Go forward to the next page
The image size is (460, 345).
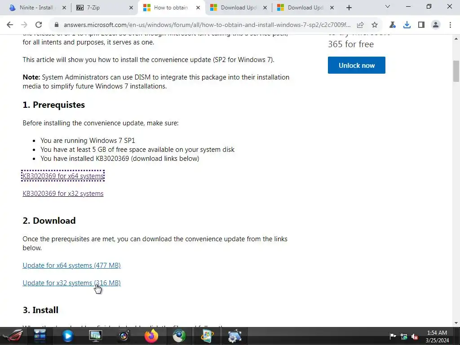click(24, 25)
